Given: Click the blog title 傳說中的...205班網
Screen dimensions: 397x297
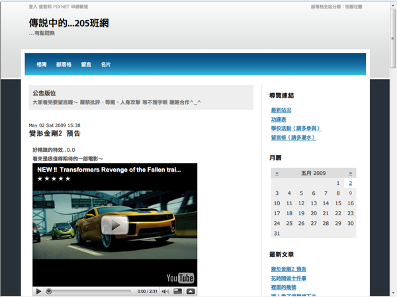Looking at the screenshot, I should 69,23.
